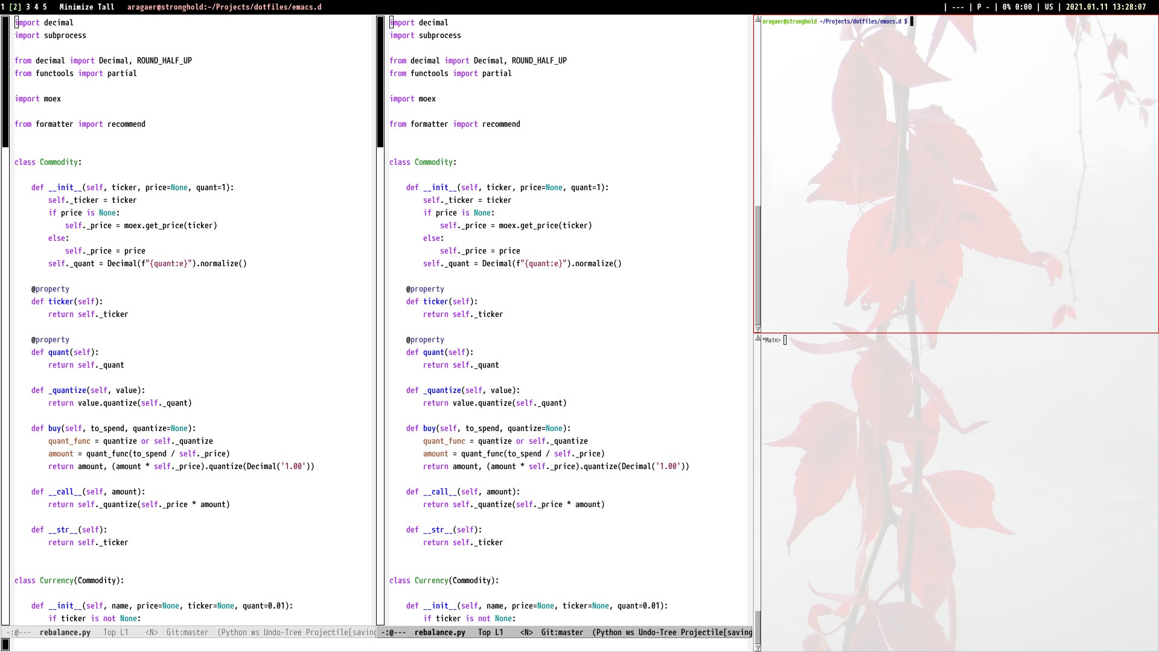Click 'class Currency(Commodity):' in right window
The height and width of the screenshot is (652, 1159).
click(x=444, y=580)
